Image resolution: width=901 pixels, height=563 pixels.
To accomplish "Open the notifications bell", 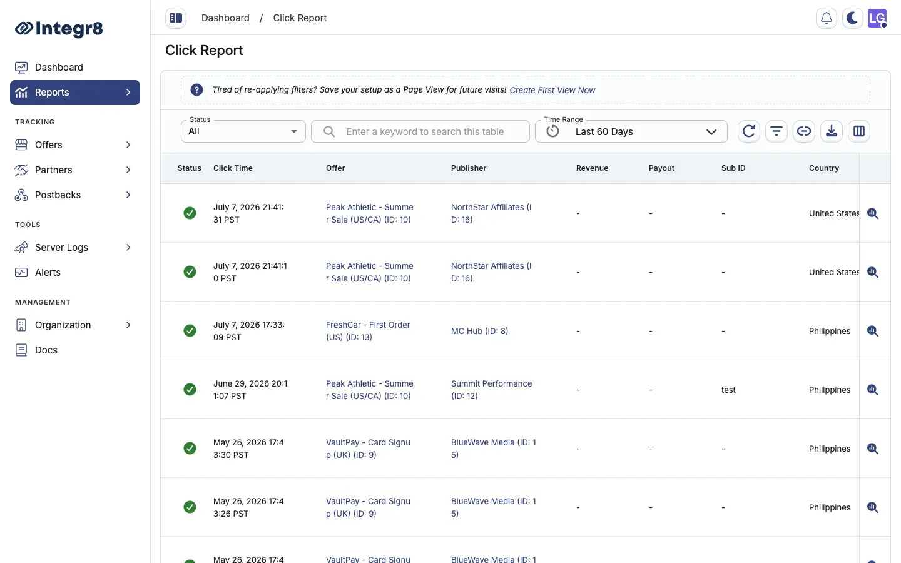I will (827, 18).
